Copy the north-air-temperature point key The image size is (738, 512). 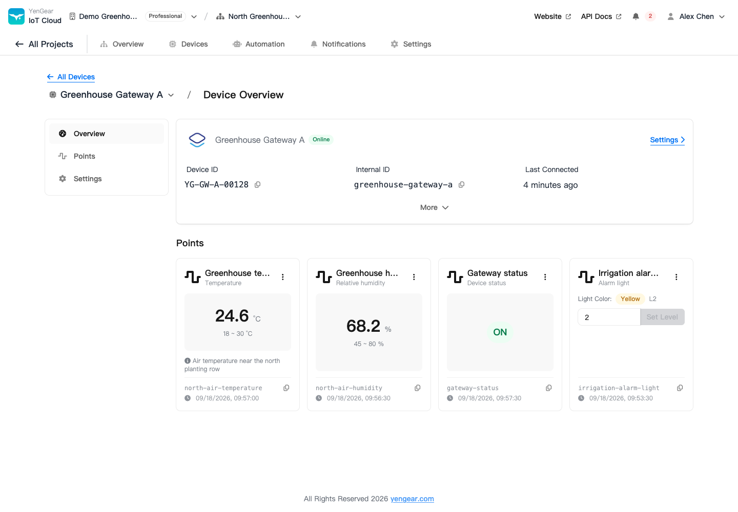(286, 388)
